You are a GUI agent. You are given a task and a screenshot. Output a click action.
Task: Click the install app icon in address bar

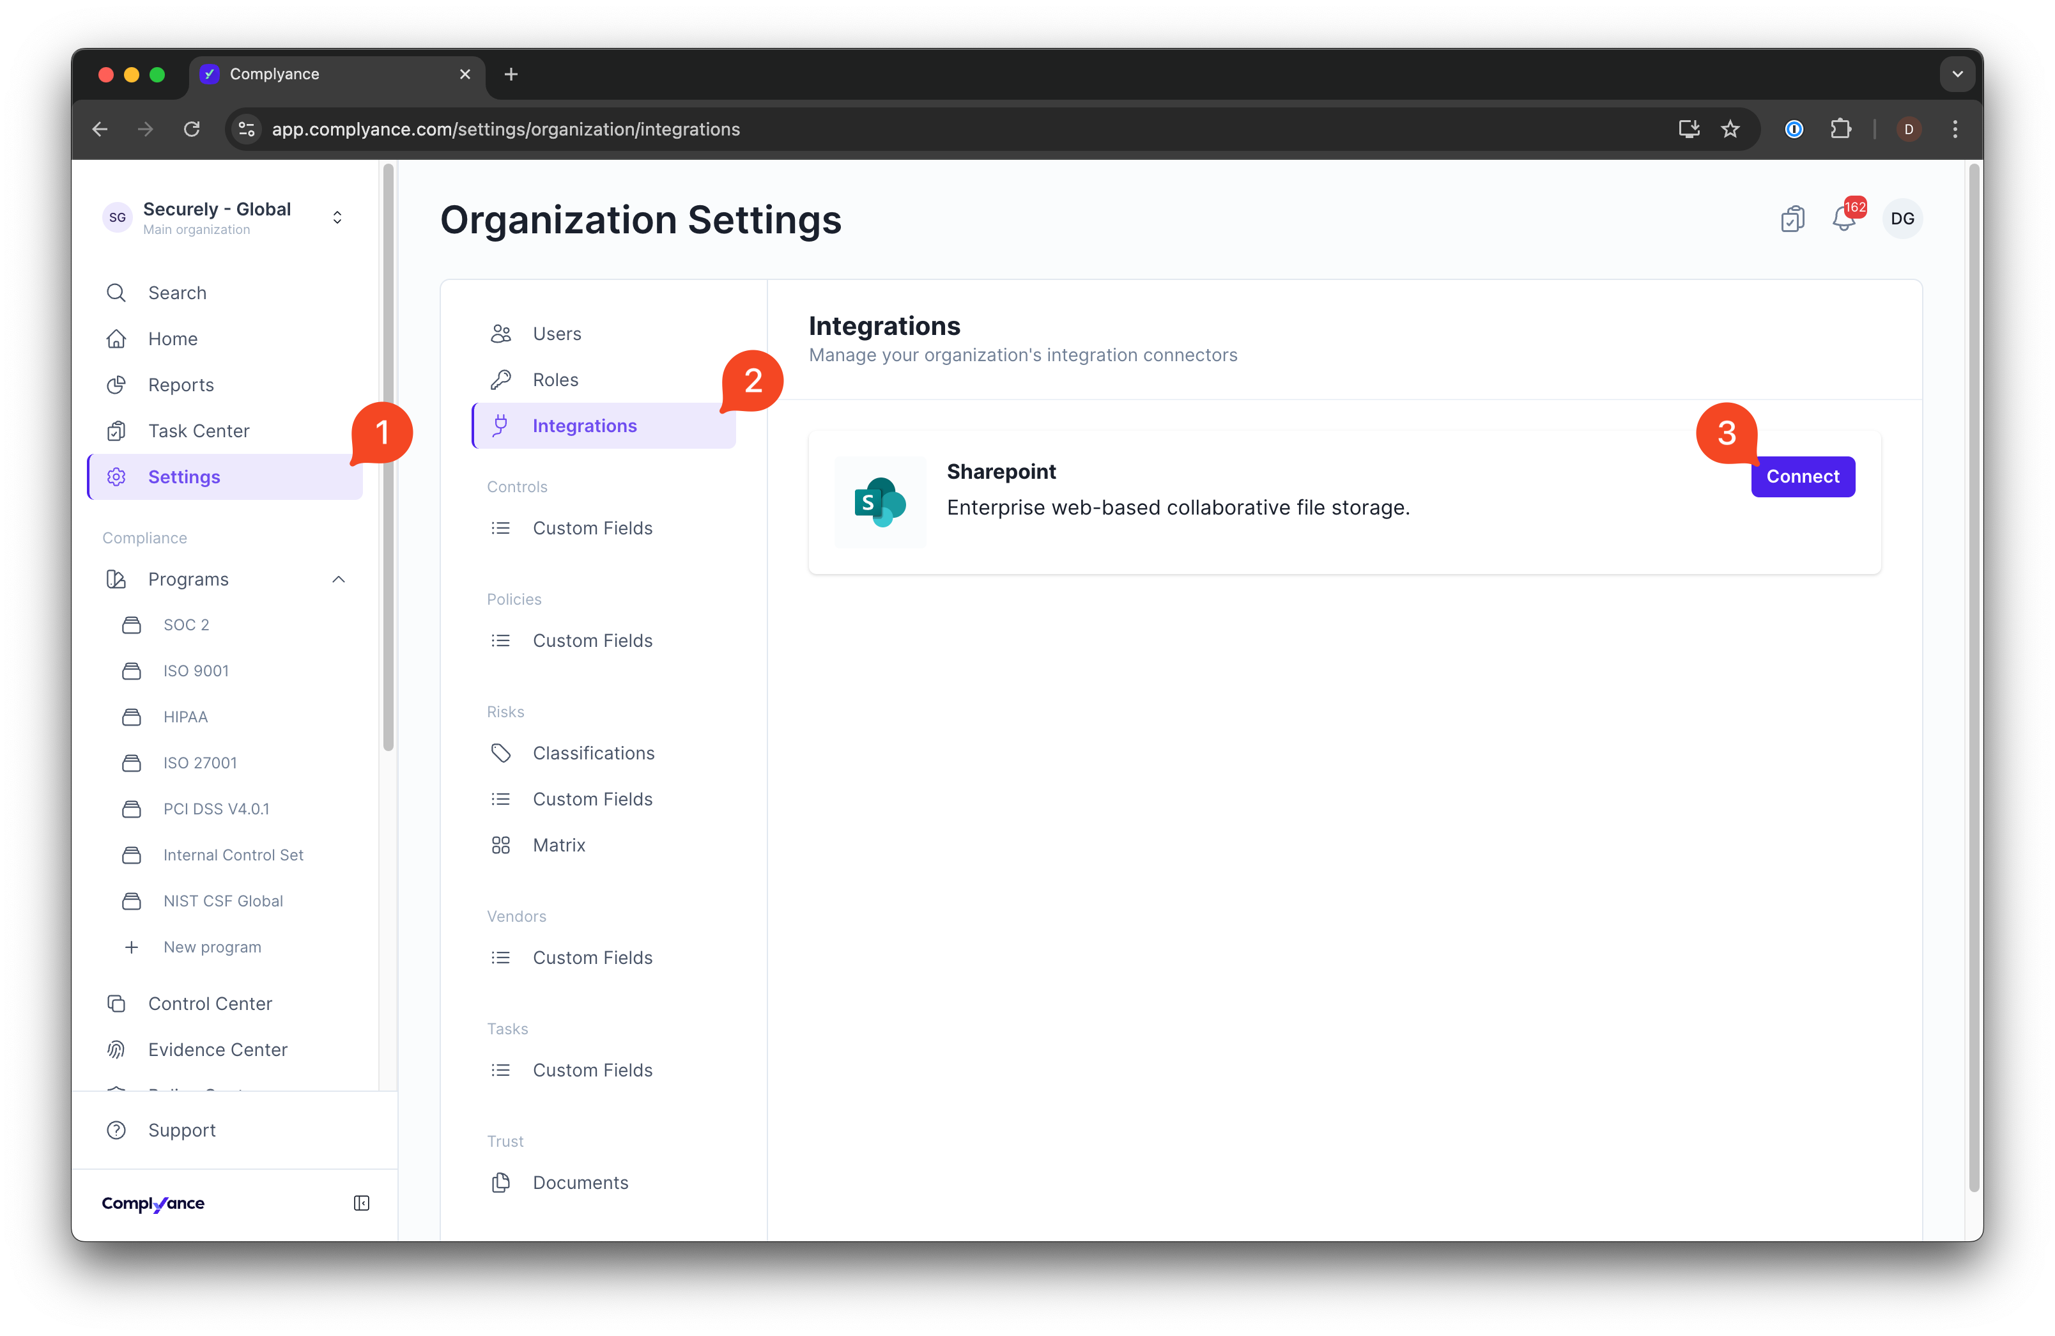1688,128
